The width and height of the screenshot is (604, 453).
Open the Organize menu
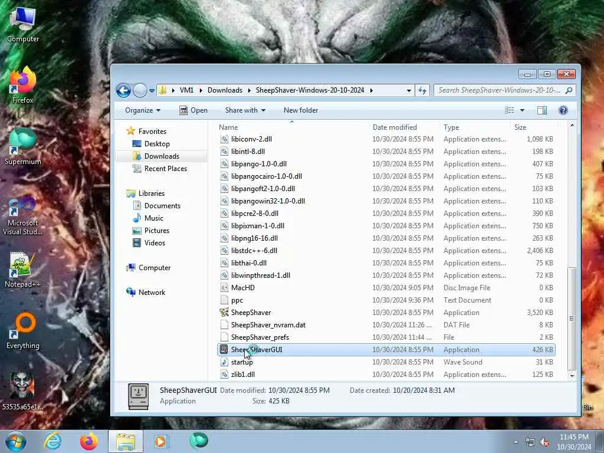143,110
